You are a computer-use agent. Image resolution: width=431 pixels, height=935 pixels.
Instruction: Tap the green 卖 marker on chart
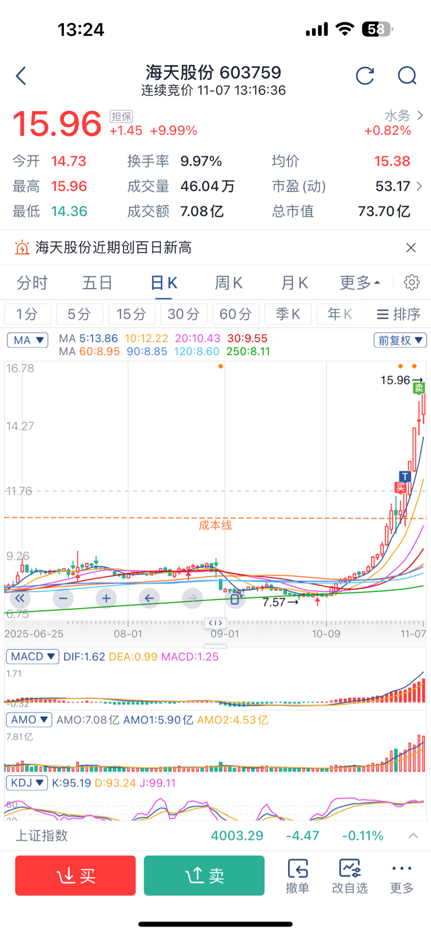418,388
